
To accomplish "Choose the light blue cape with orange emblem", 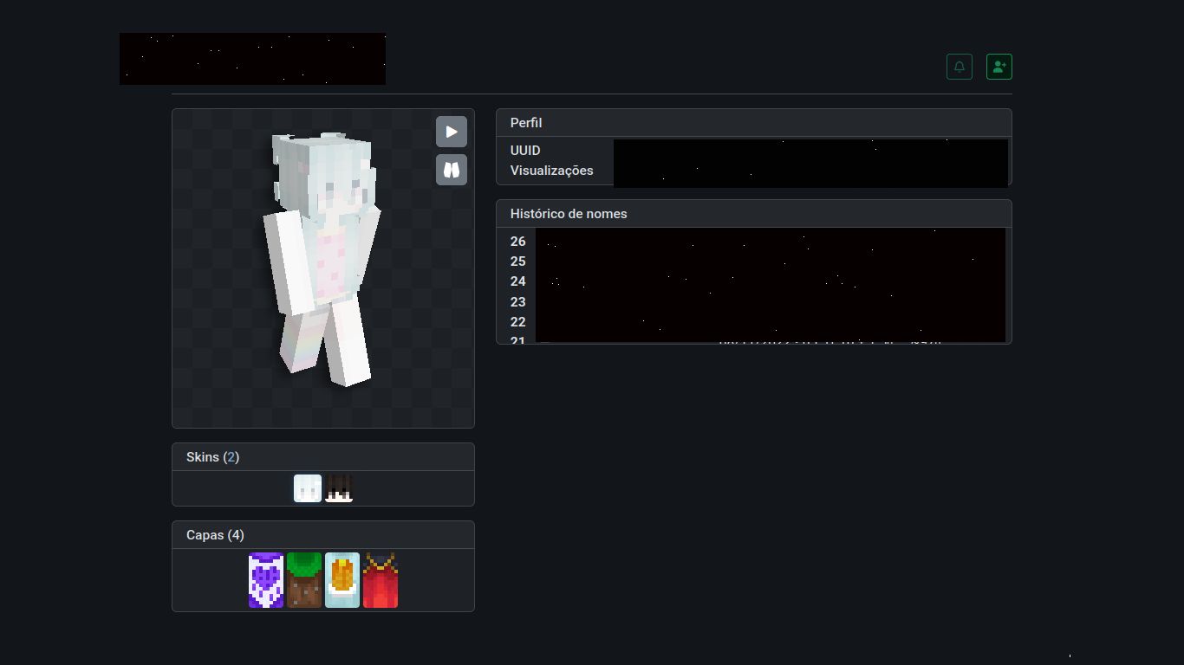I will pyautogui.click(x=342, y=580).
